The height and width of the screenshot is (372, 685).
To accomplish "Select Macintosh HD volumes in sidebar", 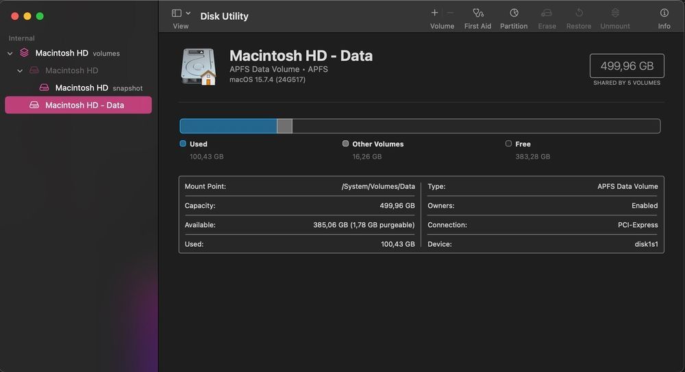I will click(x=77, y=53).
